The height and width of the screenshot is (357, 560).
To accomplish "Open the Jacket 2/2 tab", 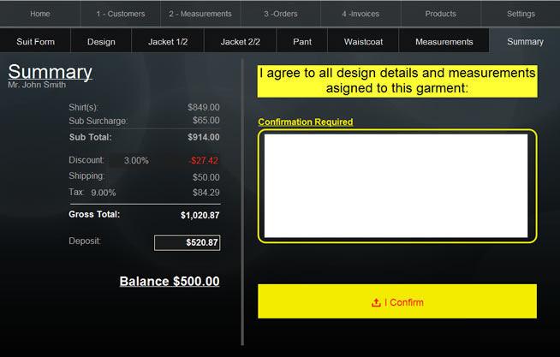I will (x=240, y=42).
